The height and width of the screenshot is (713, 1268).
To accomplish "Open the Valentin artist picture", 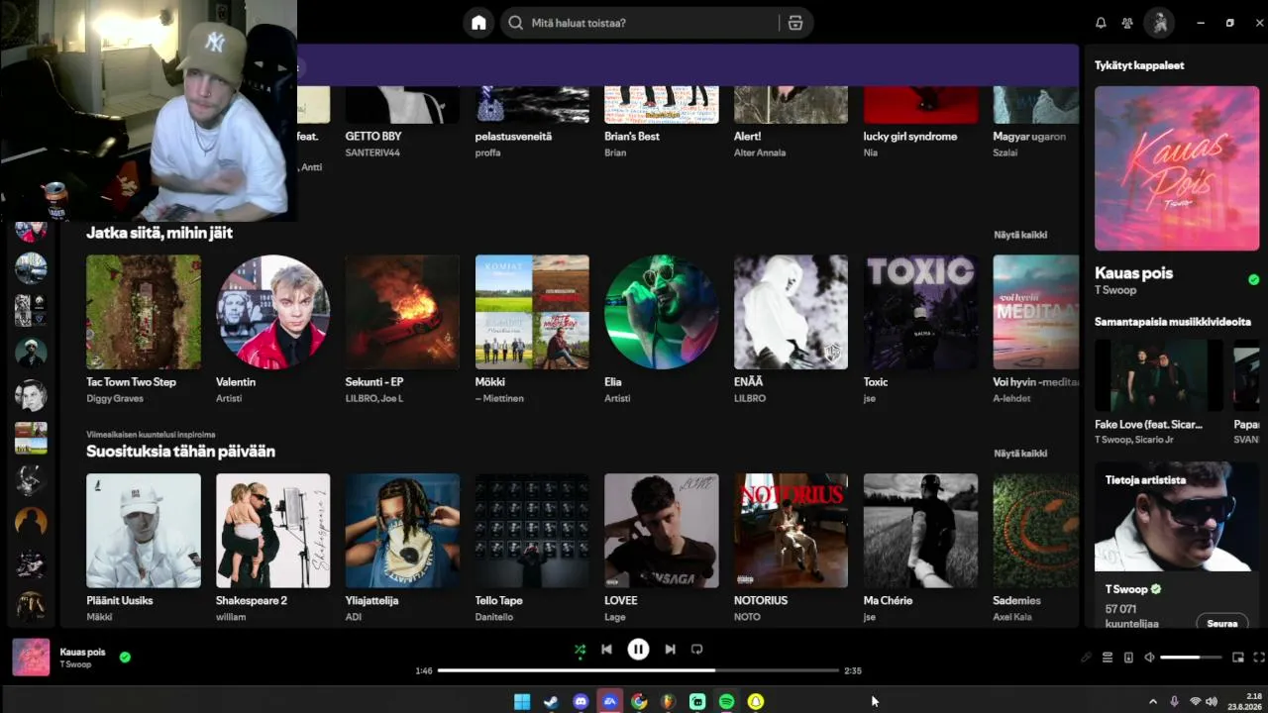I will click(x=273, y=312).
